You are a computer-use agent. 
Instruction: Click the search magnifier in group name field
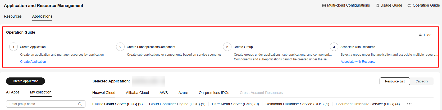click(80, 104)
